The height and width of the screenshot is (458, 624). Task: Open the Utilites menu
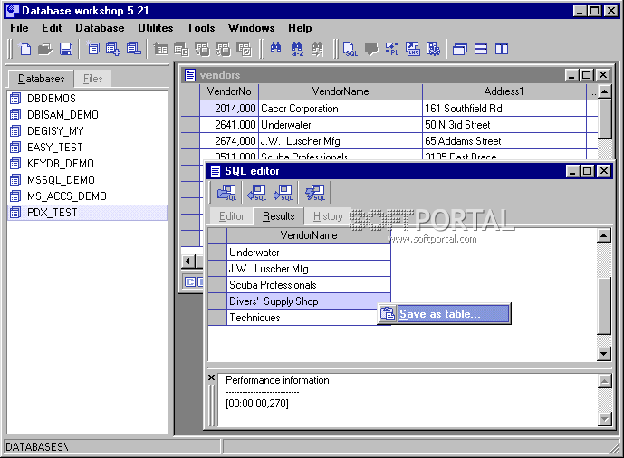(155, 28)
